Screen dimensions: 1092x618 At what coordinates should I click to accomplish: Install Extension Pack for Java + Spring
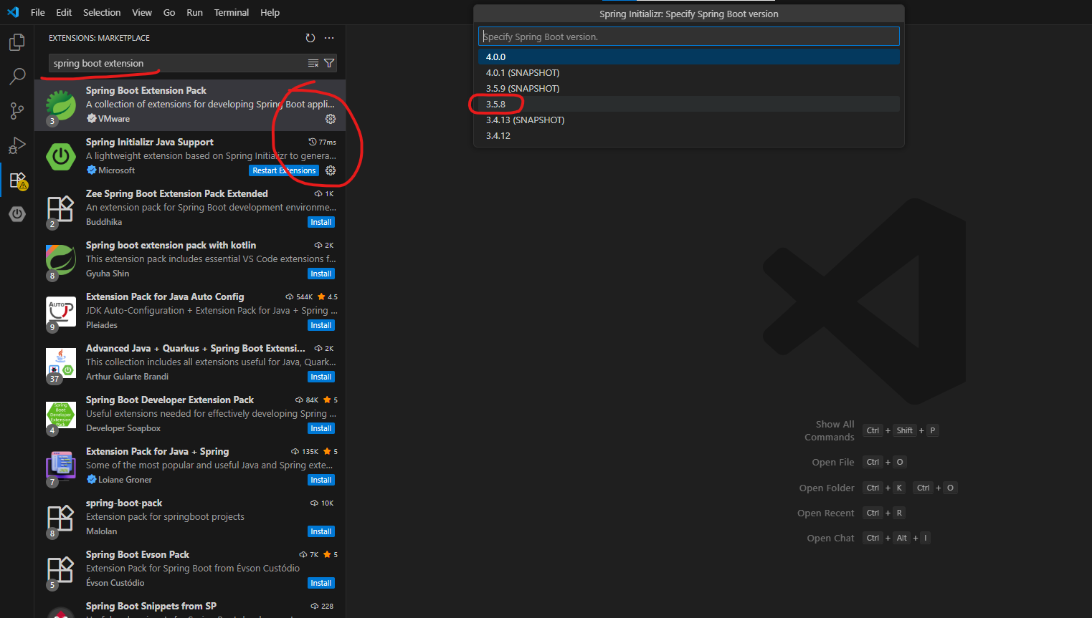point(321,480)
